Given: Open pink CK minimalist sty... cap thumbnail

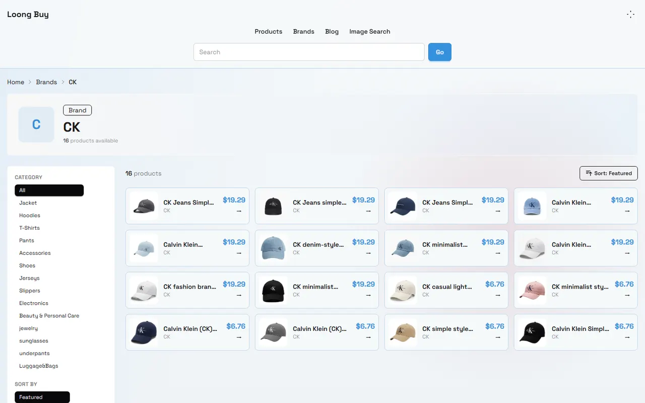Looking at the screenshot, I should (x=533, y=290).
